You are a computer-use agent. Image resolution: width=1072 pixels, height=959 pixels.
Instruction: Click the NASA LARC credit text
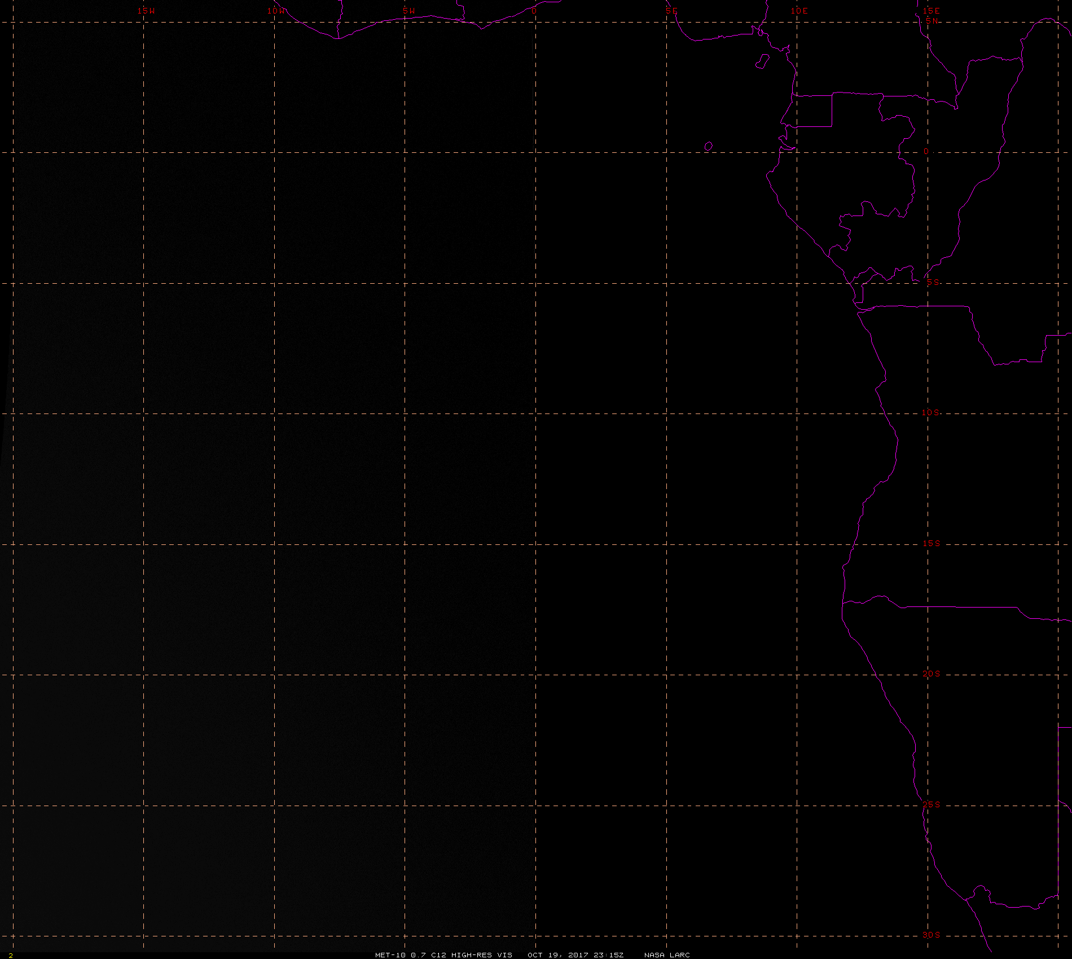[667, 954]
